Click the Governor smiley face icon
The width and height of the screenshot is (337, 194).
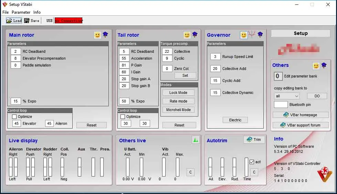tap(244, 35)
